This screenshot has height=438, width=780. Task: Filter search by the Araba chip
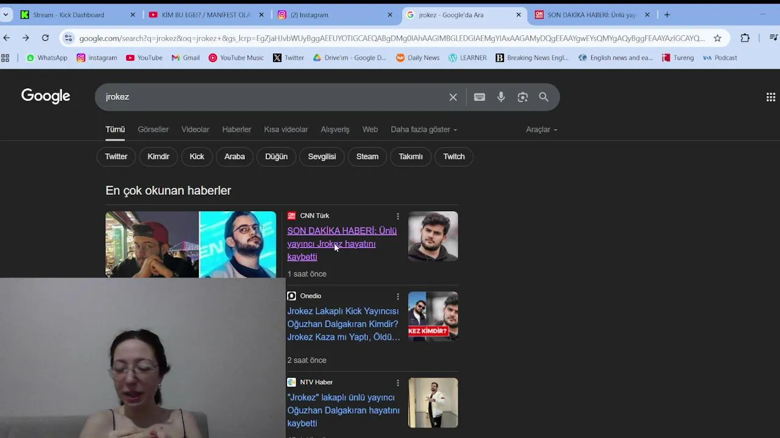235,156
